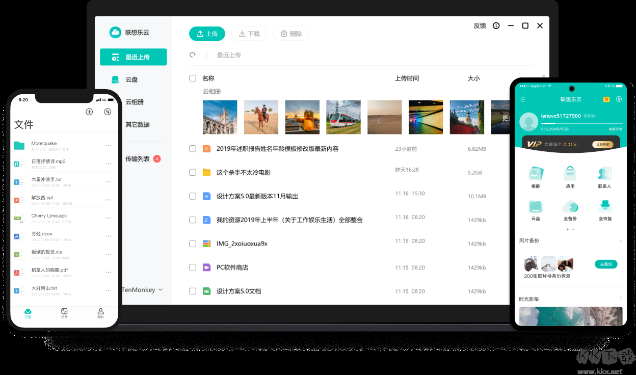Click the 上传 upload button

pyautogui.click(x=207, y=34)
